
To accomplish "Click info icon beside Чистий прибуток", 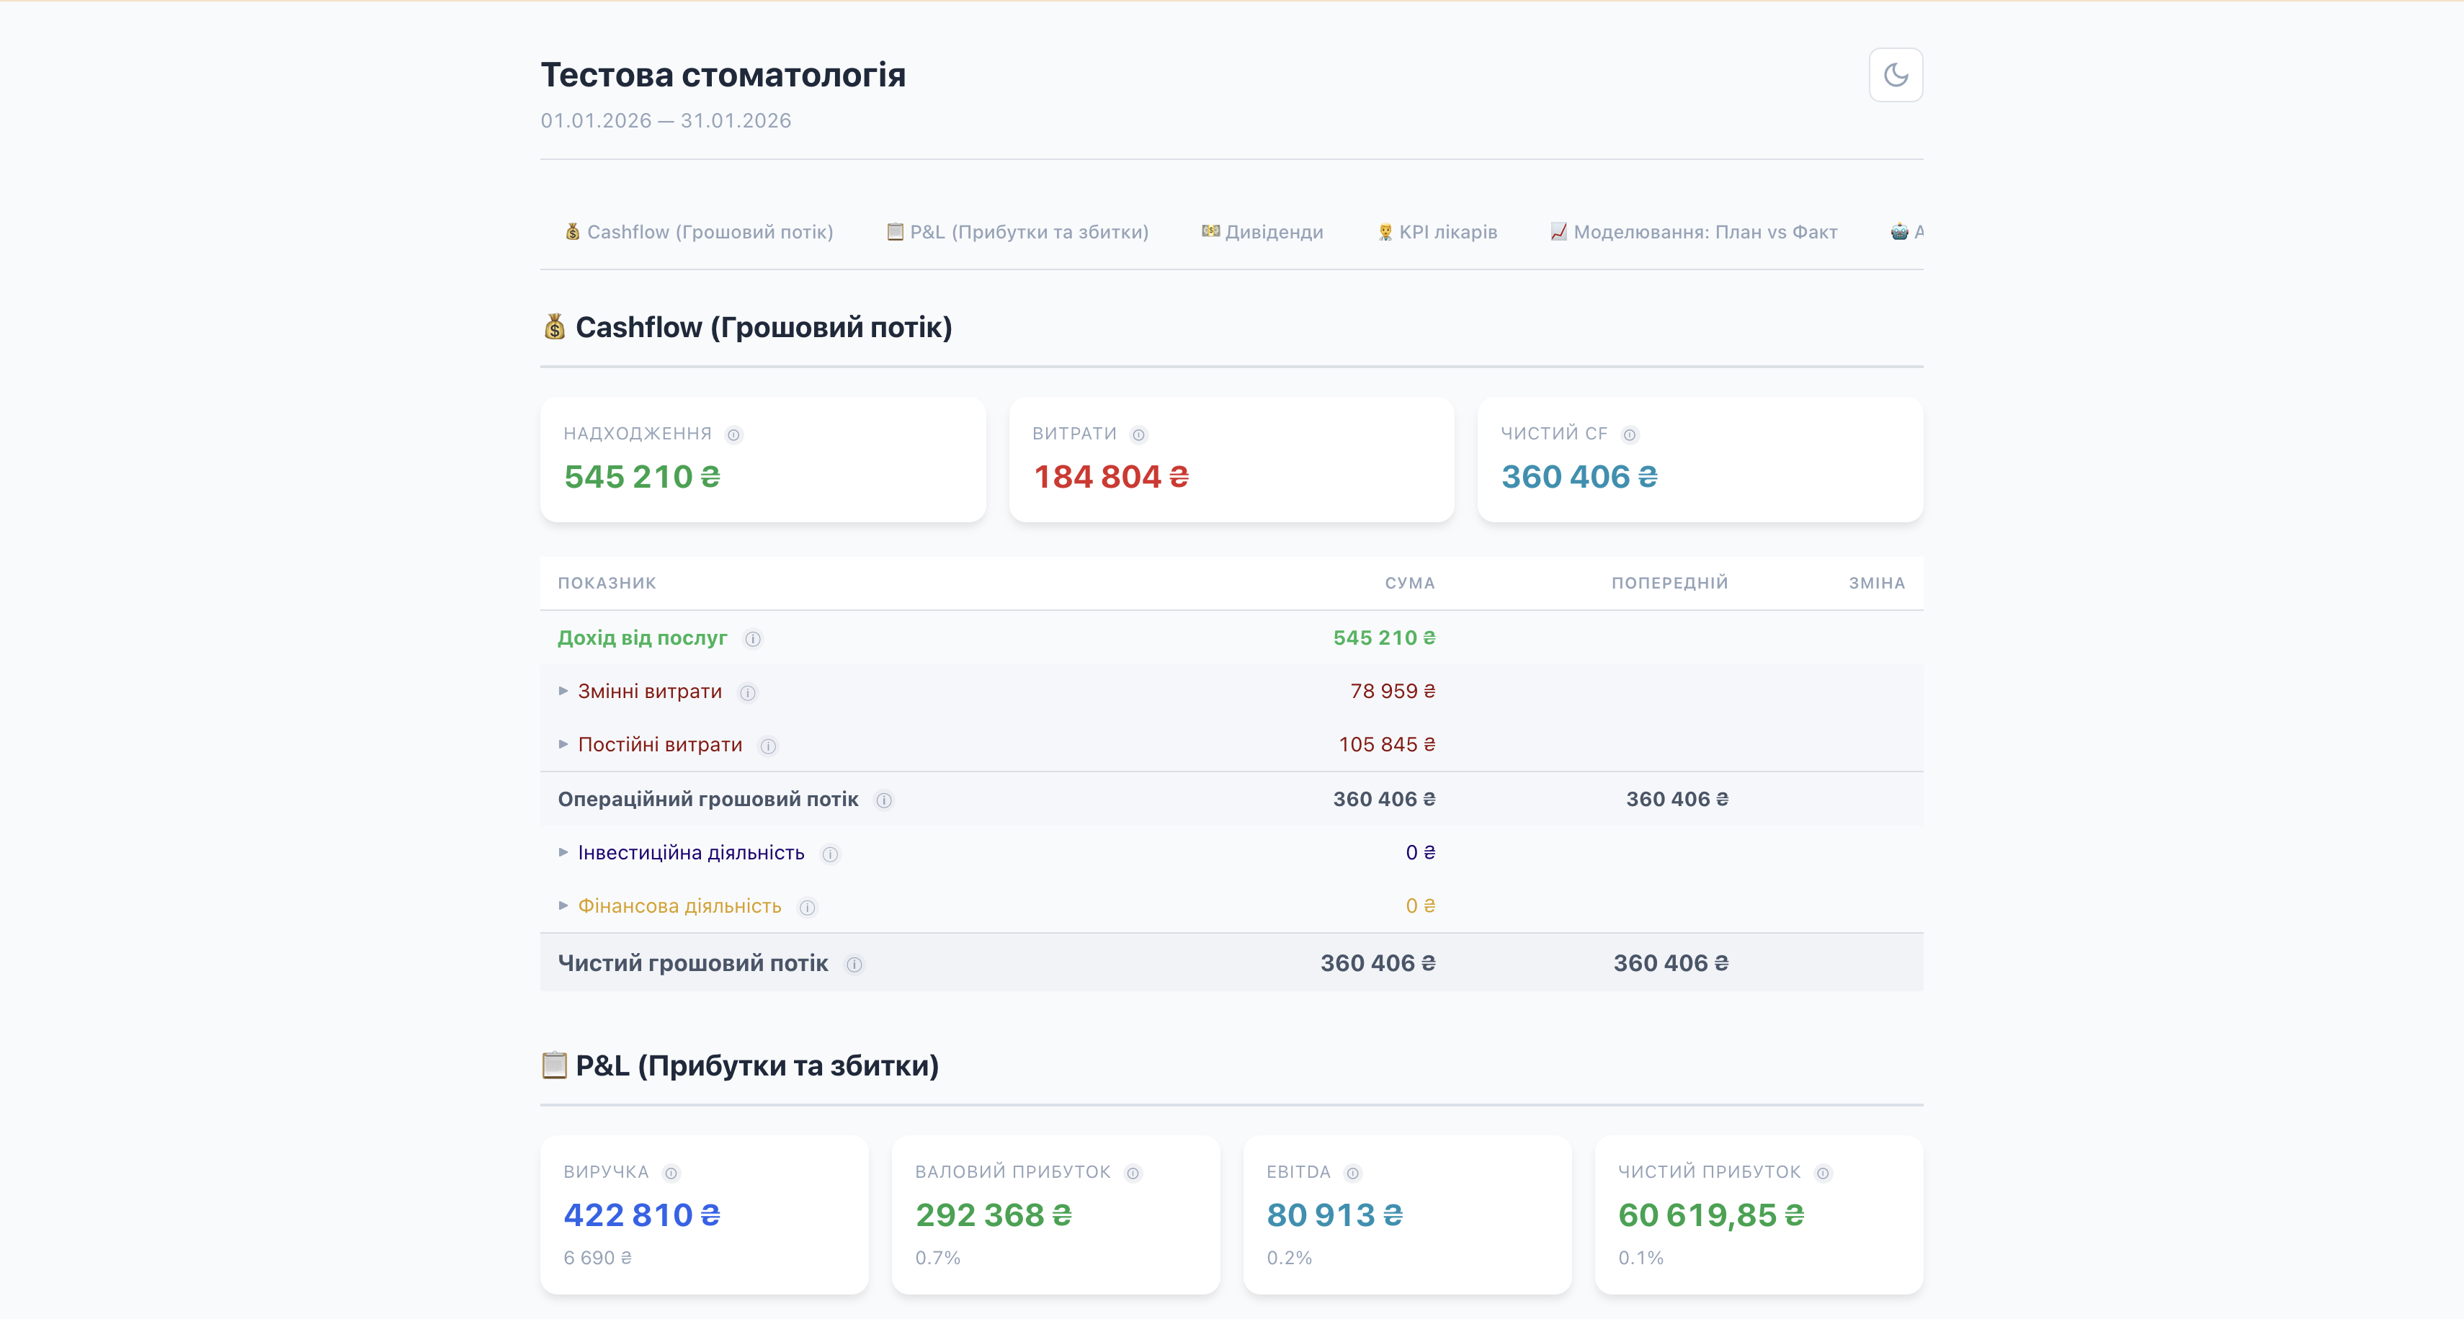I will [1823, 1173].
